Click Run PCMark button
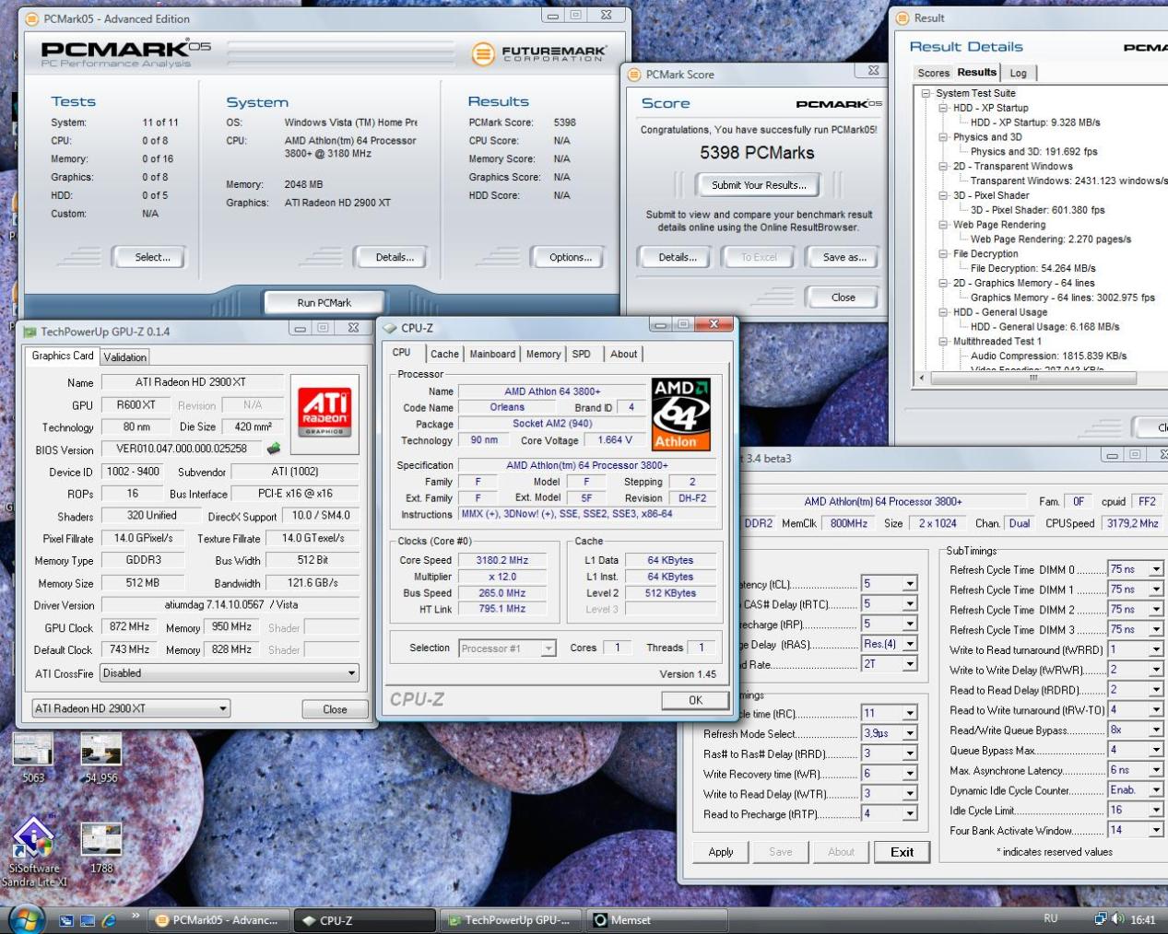Viewport: 1168px width, 934px height. click(324, 302)
